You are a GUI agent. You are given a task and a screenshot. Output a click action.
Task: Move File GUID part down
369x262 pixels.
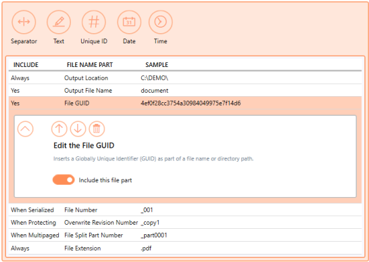point(78,129)
